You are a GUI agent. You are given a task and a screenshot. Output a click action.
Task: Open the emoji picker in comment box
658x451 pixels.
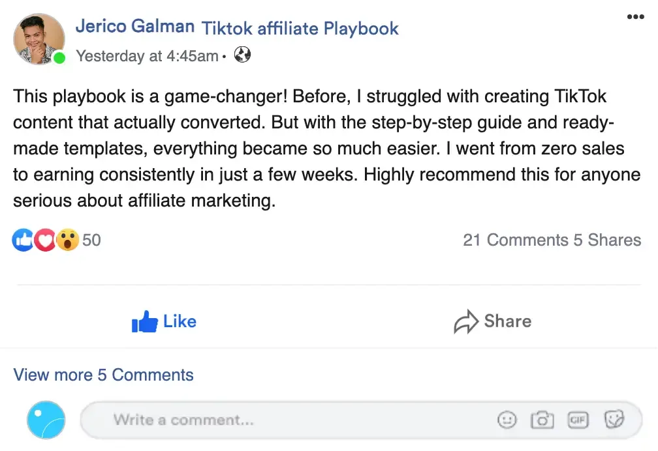(x=507, y=420)
